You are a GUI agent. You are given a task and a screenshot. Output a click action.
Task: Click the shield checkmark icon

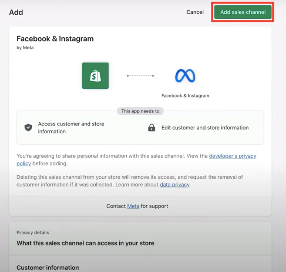28,127
